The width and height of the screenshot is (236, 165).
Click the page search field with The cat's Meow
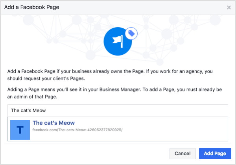point(118,110)
